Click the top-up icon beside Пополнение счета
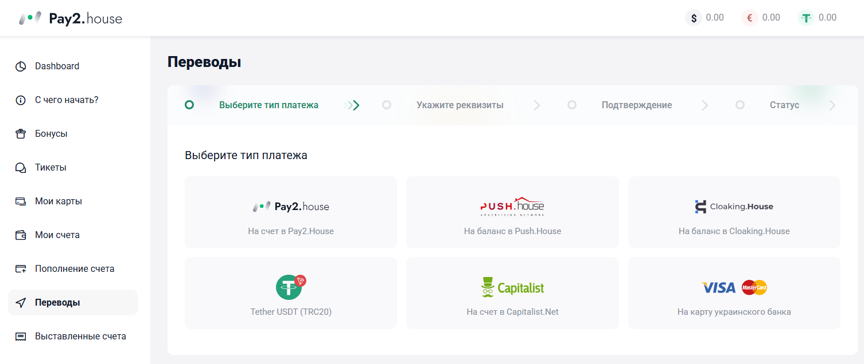 21,269
